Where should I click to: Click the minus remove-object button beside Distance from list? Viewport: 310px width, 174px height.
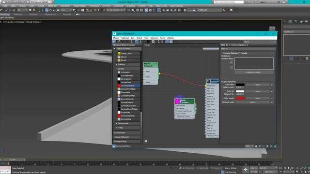coord(232,68)
